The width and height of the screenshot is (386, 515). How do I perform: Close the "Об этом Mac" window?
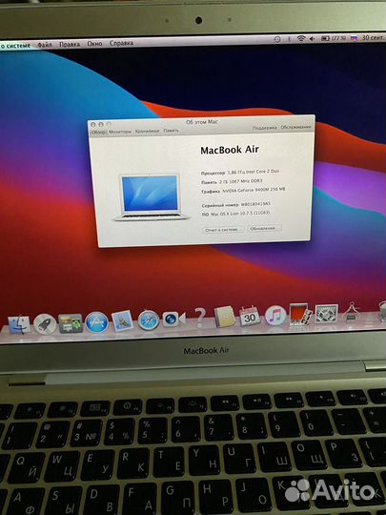pyautogui.click(x=93, y=125)
